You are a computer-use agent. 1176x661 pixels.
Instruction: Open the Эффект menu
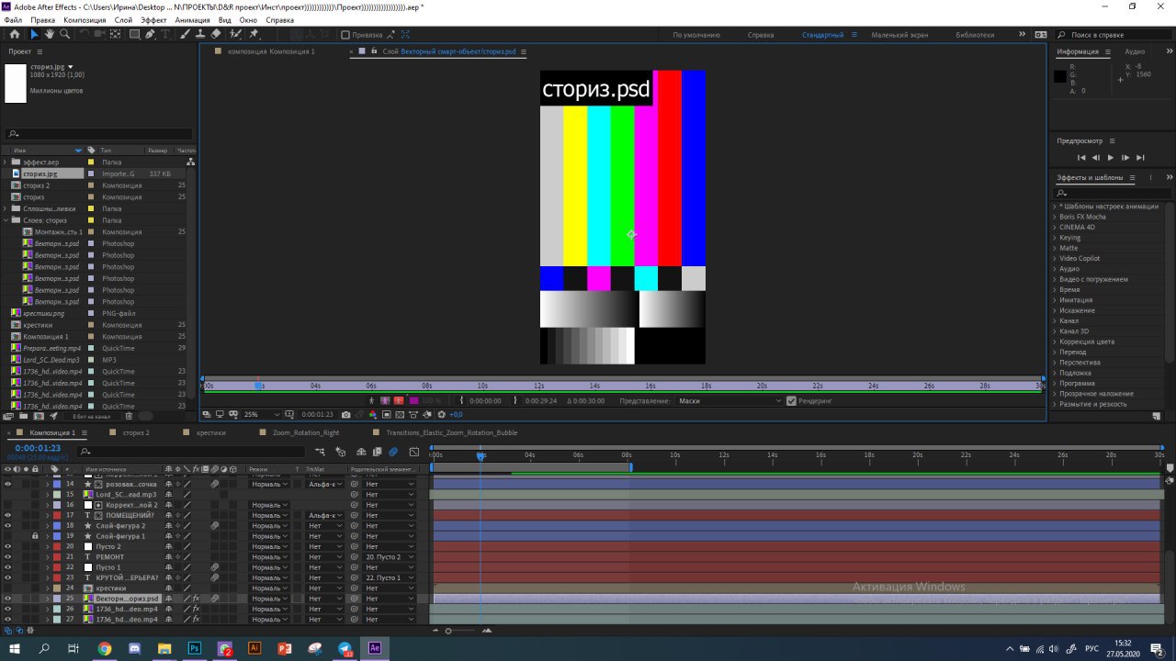tap(153, 19)
